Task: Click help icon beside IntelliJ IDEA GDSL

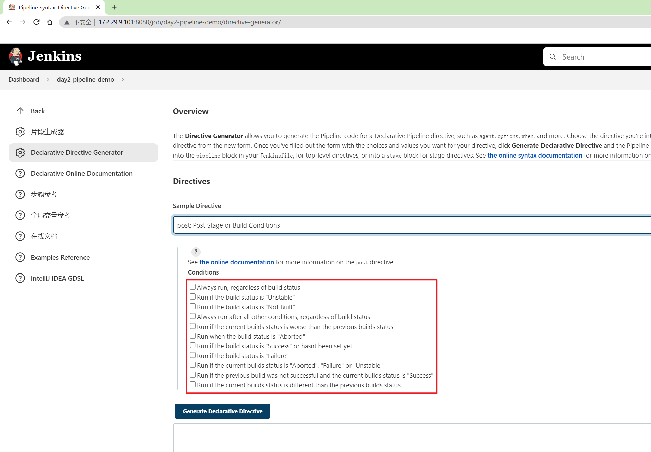Action: [20, 278]
